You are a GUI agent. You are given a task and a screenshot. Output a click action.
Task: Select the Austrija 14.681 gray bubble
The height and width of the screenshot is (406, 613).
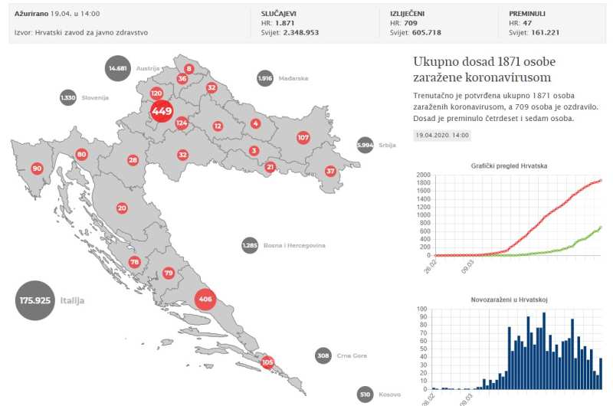[x=118, y=68]
